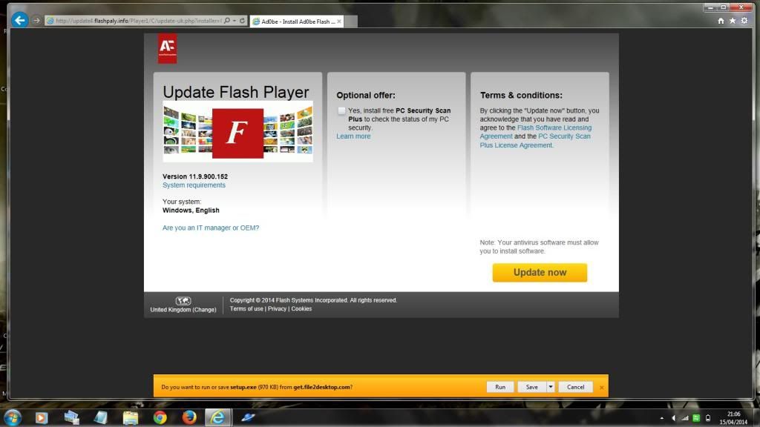Open Favorites via the star icon

(x=733, y=21)
